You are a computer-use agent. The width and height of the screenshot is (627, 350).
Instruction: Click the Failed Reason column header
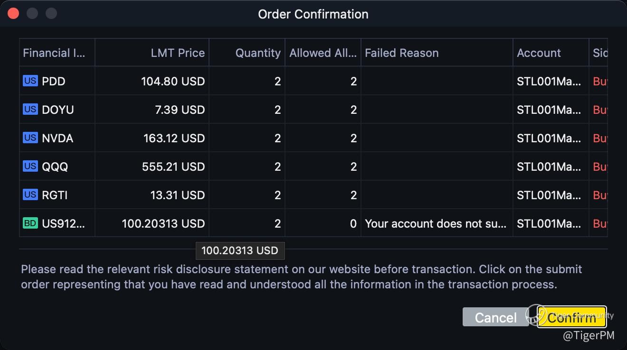pyautogui.click(x=401, y=53)
